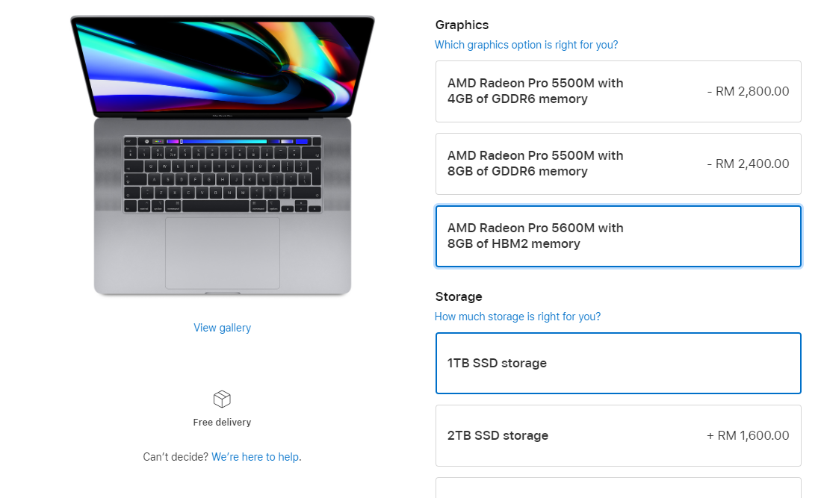The image size is (821, 498).
Task: Choose Radeon Pro 5500M 8GB GDDR6 option
Action: (619, 164)
